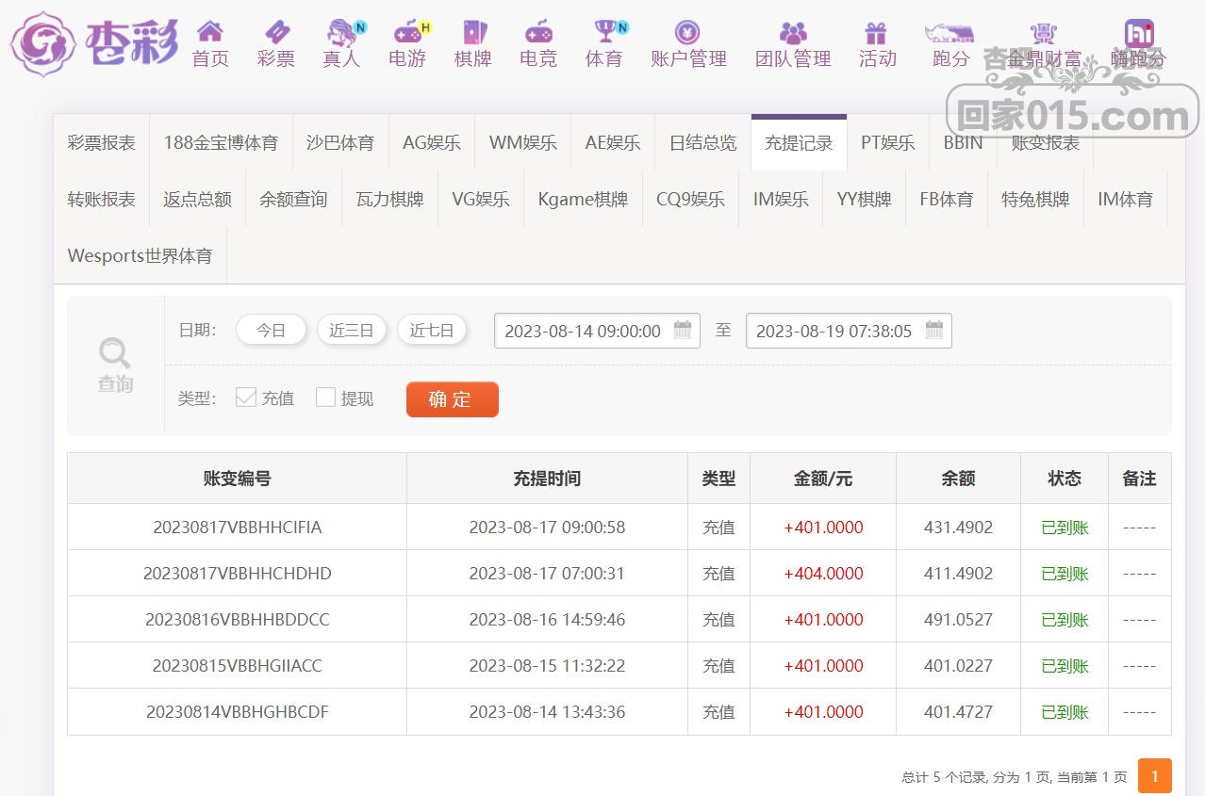Open the 体育 trophy icon

coord(604,33)
